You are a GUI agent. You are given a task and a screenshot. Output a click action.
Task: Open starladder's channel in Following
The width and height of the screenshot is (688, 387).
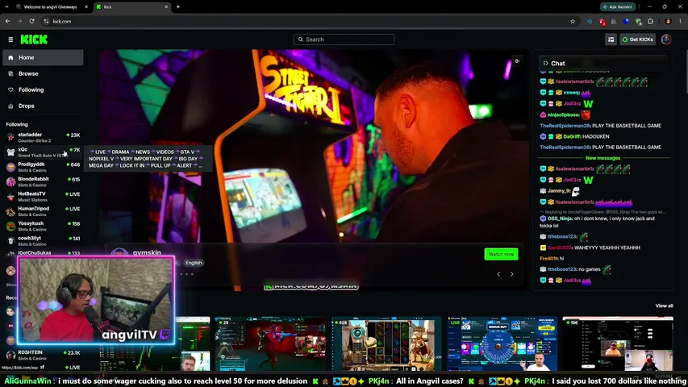tap(43, 137)
